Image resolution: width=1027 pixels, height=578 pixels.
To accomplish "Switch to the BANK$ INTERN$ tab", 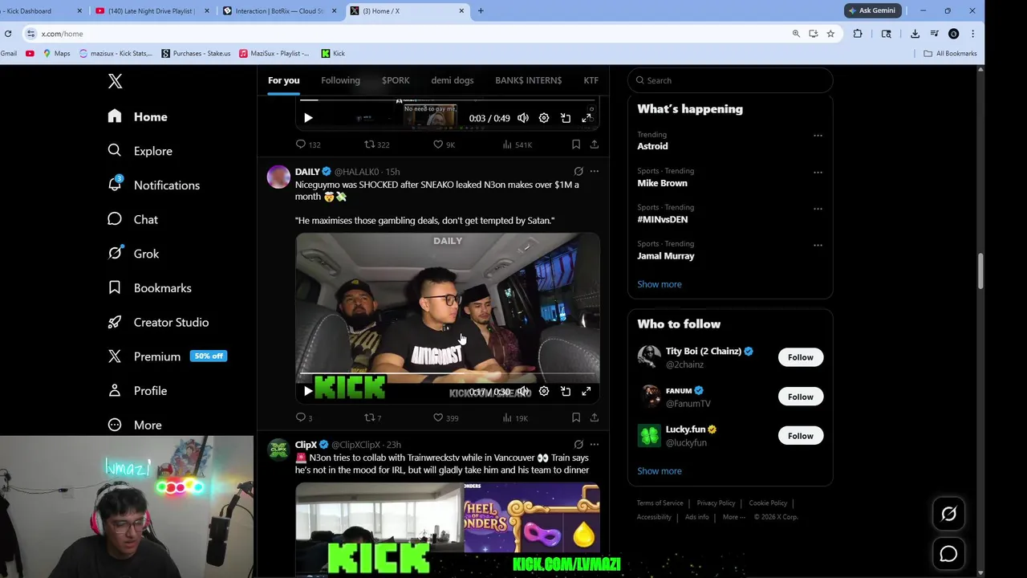I will pos(529,80).
